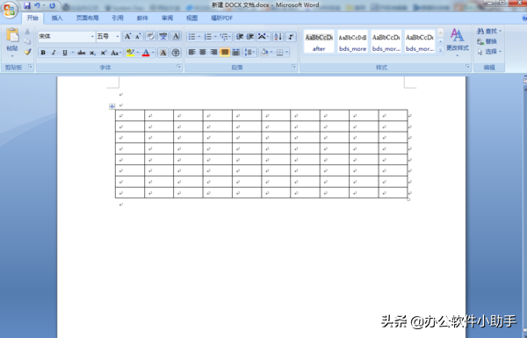Open the Change Case Aa dropdown
The height and width of the screenshot is (338, 527).
(x=116, y=53)
